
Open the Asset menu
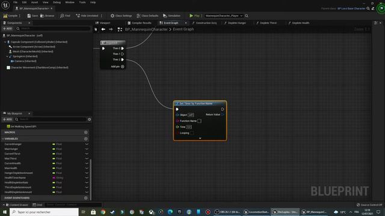point(34,2)
